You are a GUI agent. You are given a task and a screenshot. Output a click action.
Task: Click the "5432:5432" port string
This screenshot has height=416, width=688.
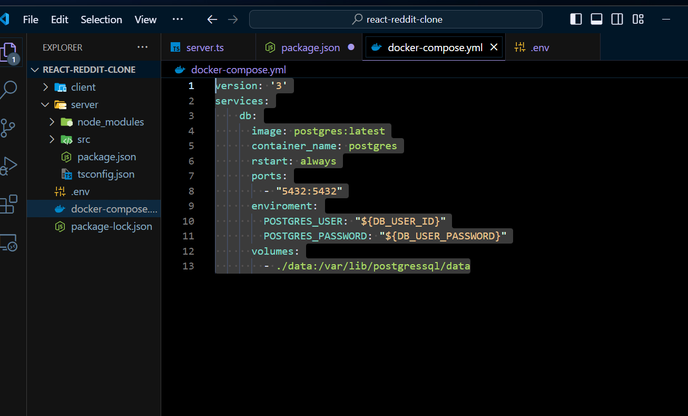pyautogui.click(x=309, y=191)
